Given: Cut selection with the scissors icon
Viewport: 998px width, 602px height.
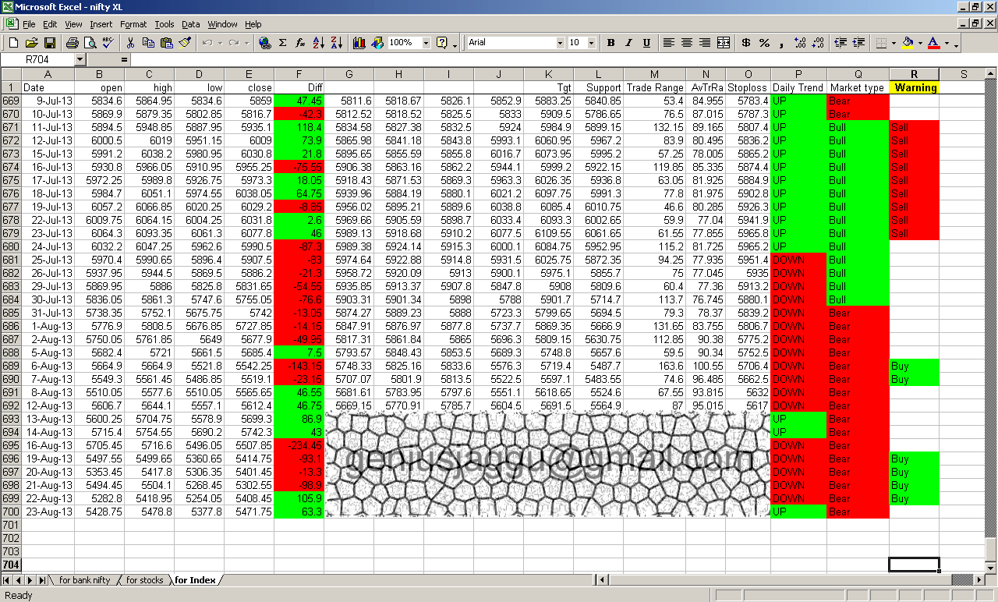Looking at the screenshot, I should point(130,43).
